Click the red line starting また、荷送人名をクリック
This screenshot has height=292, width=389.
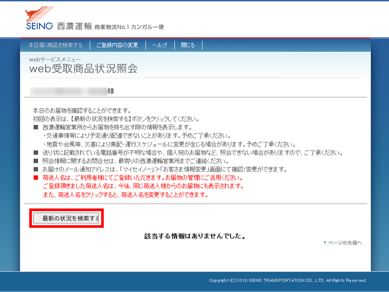click(x=126, y=195)
